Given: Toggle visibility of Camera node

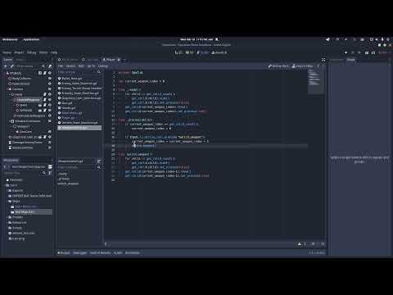Looking at the screenshot, I should click(x=50, y=89).
